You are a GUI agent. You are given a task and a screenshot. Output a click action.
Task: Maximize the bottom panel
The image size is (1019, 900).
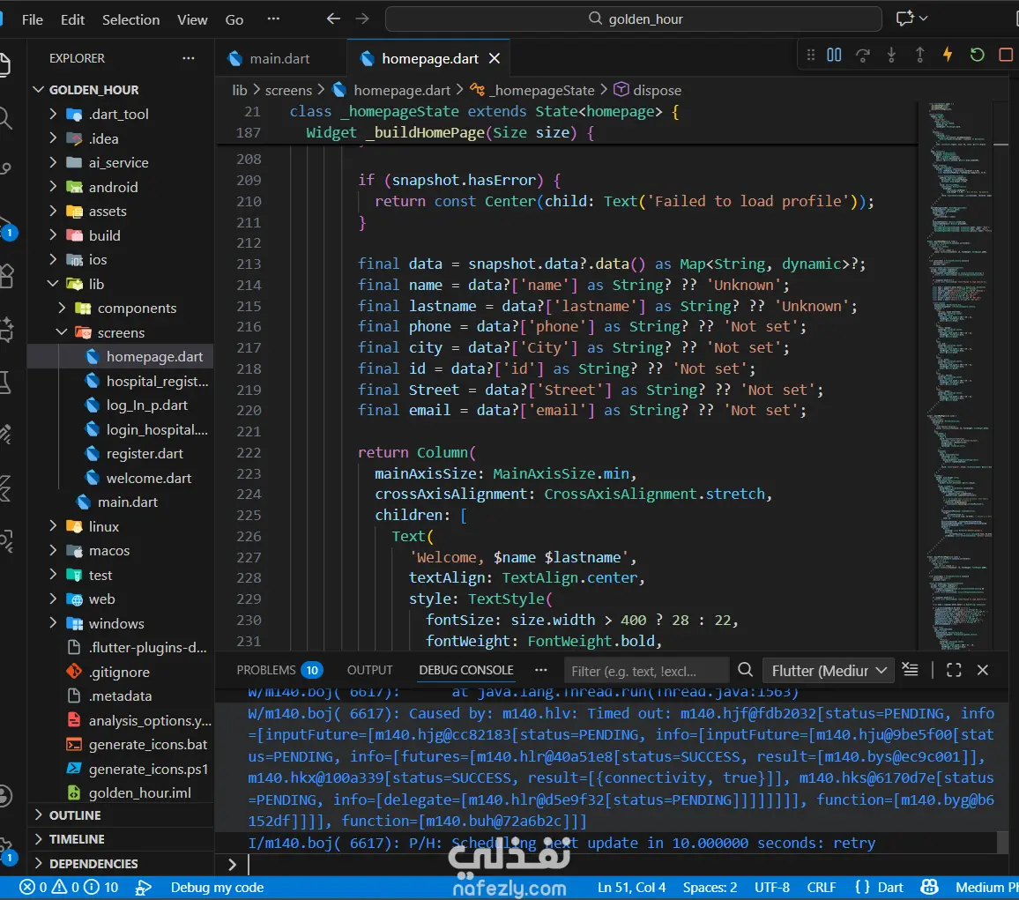[x=954, y=670]
